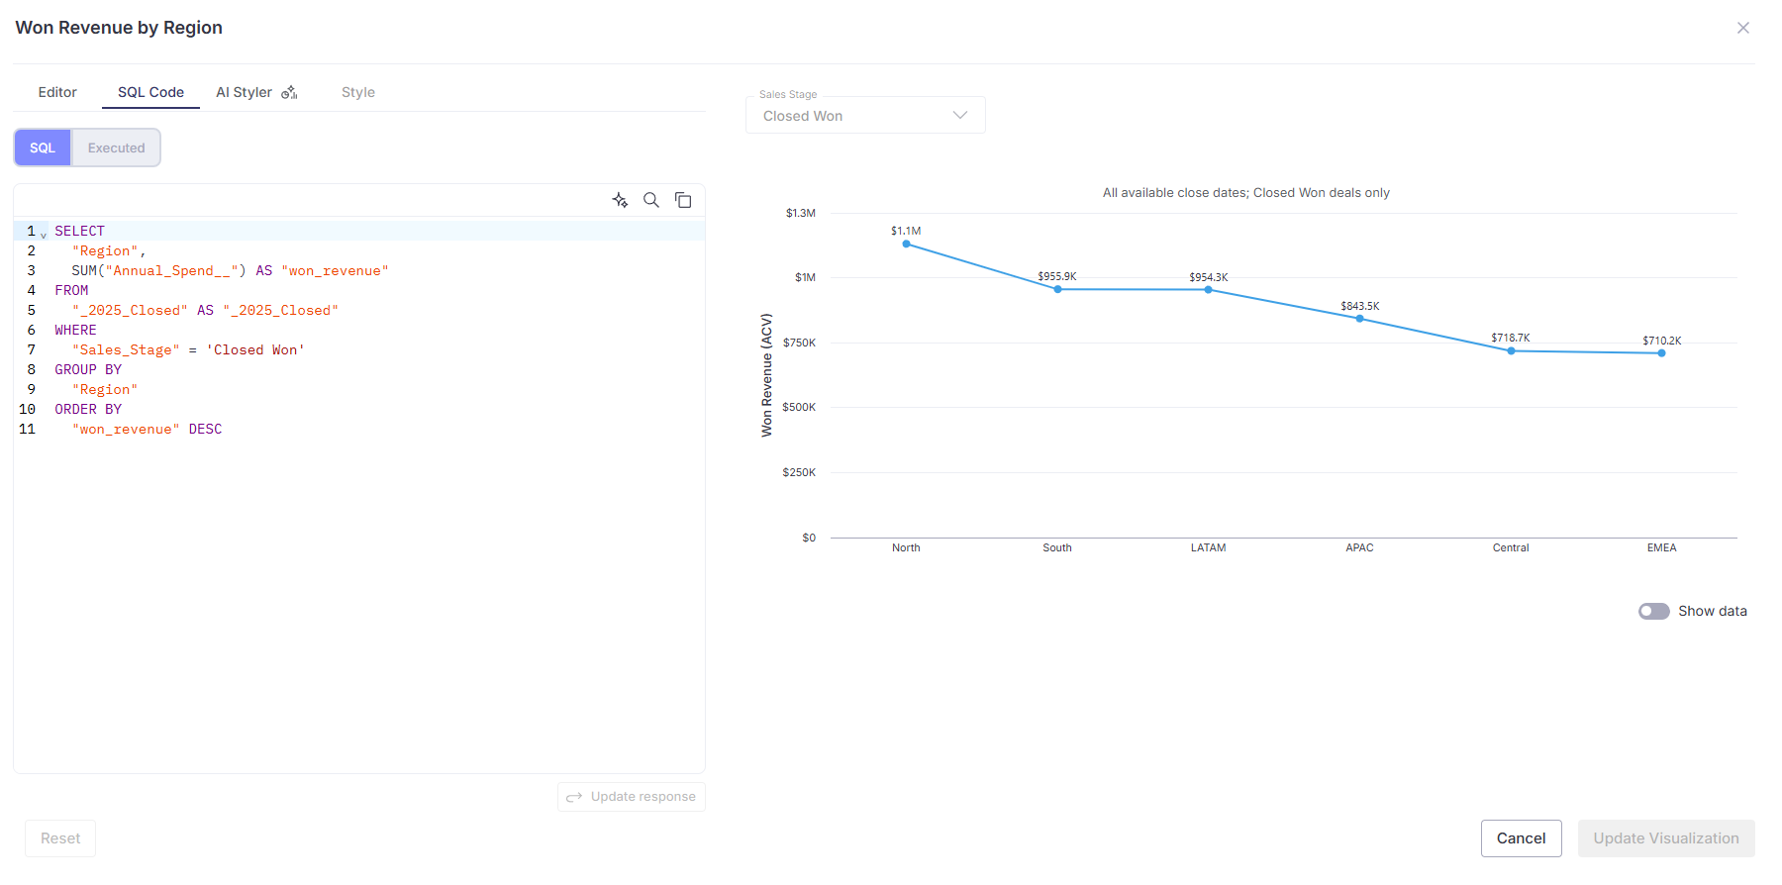This screenshot has height=885, width=1782.
Task: Click the Won Revenue by Region title
Action: click(119, 28)
